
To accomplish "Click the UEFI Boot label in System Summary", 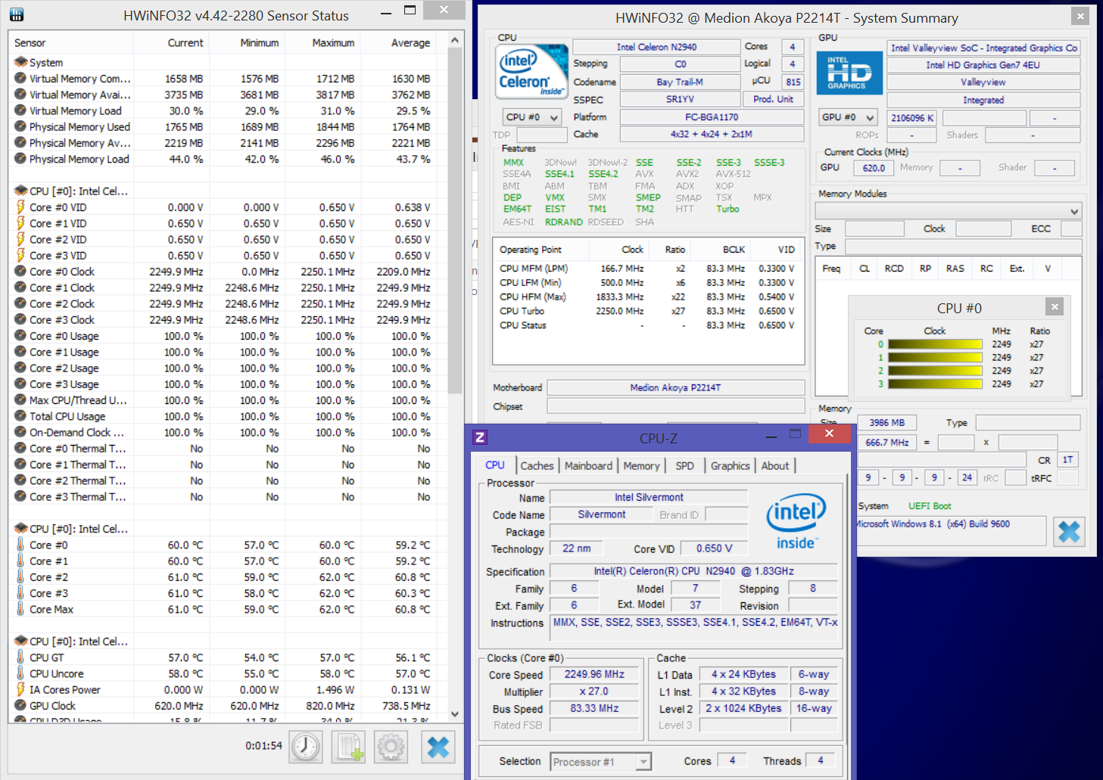I will (930, 506).
